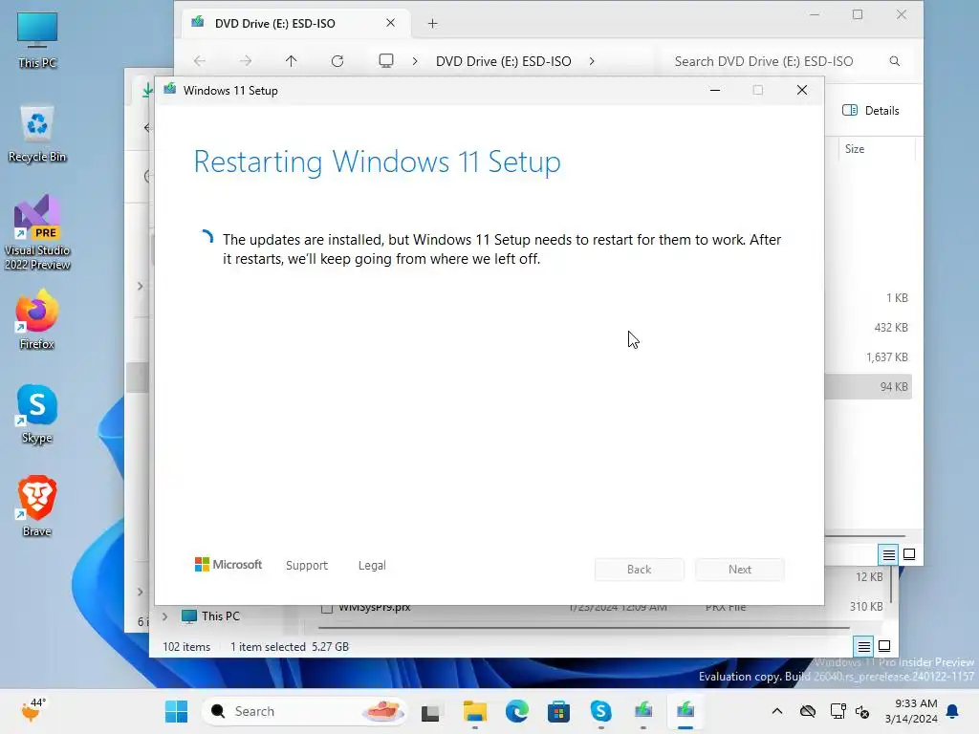
Task: Open Microsoft Store from the taskbar
Action: point(558,711)
